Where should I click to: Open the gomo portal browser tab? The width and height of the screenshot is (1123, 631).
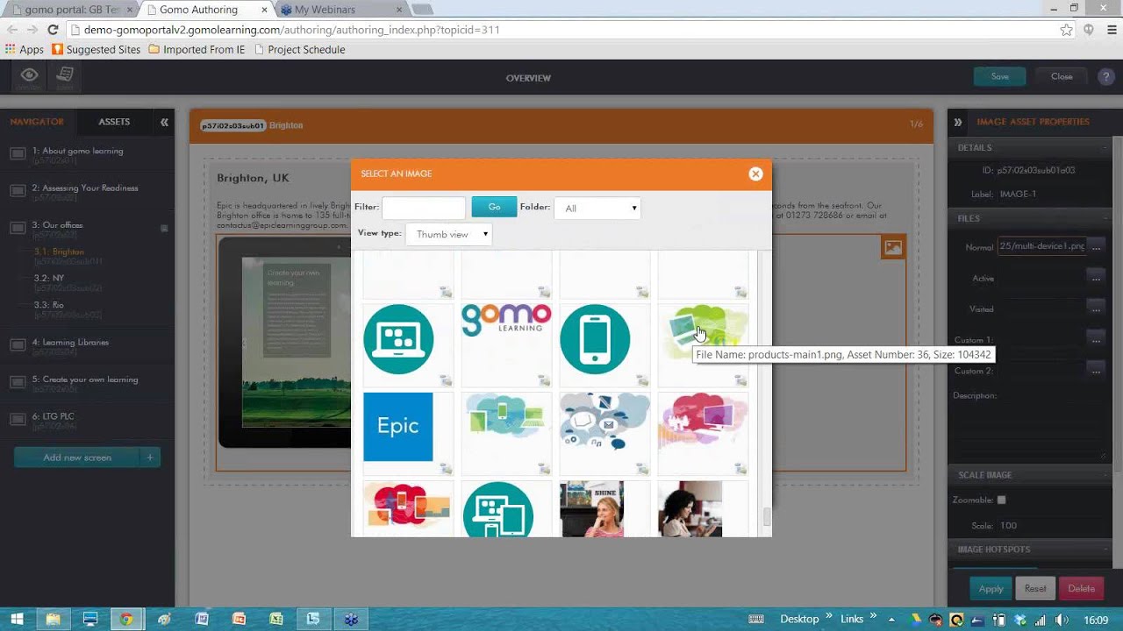[70, 10]
